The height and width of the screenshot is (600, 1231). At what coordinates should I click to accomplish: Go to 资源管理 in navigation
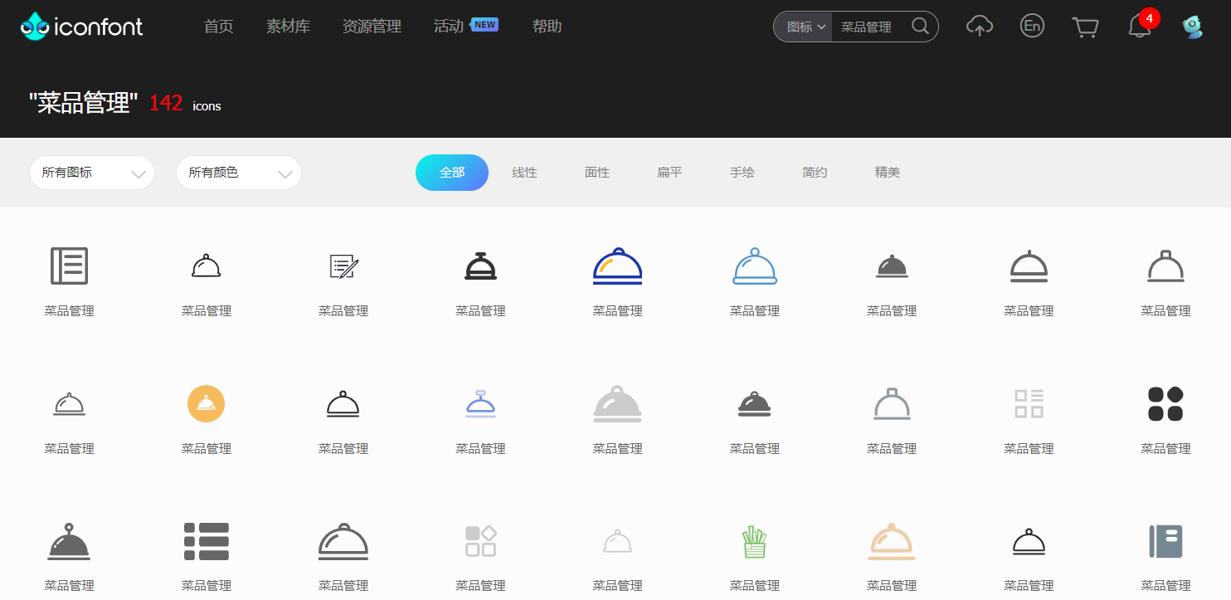click(x=372, y=27)
